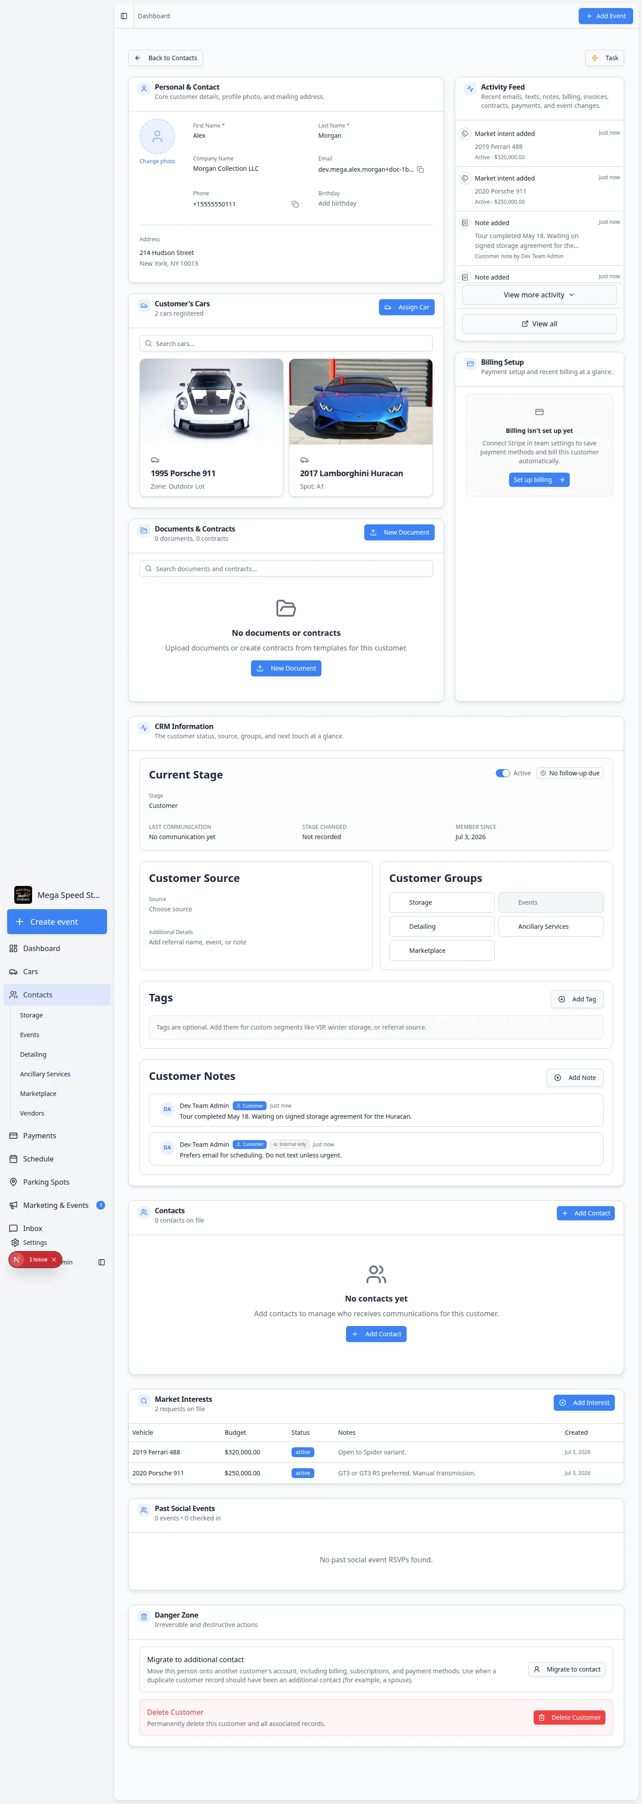The width and height of the screenshot is (642, 1804).
Task: Click the Add birthday field
Action: coord(337,203)
